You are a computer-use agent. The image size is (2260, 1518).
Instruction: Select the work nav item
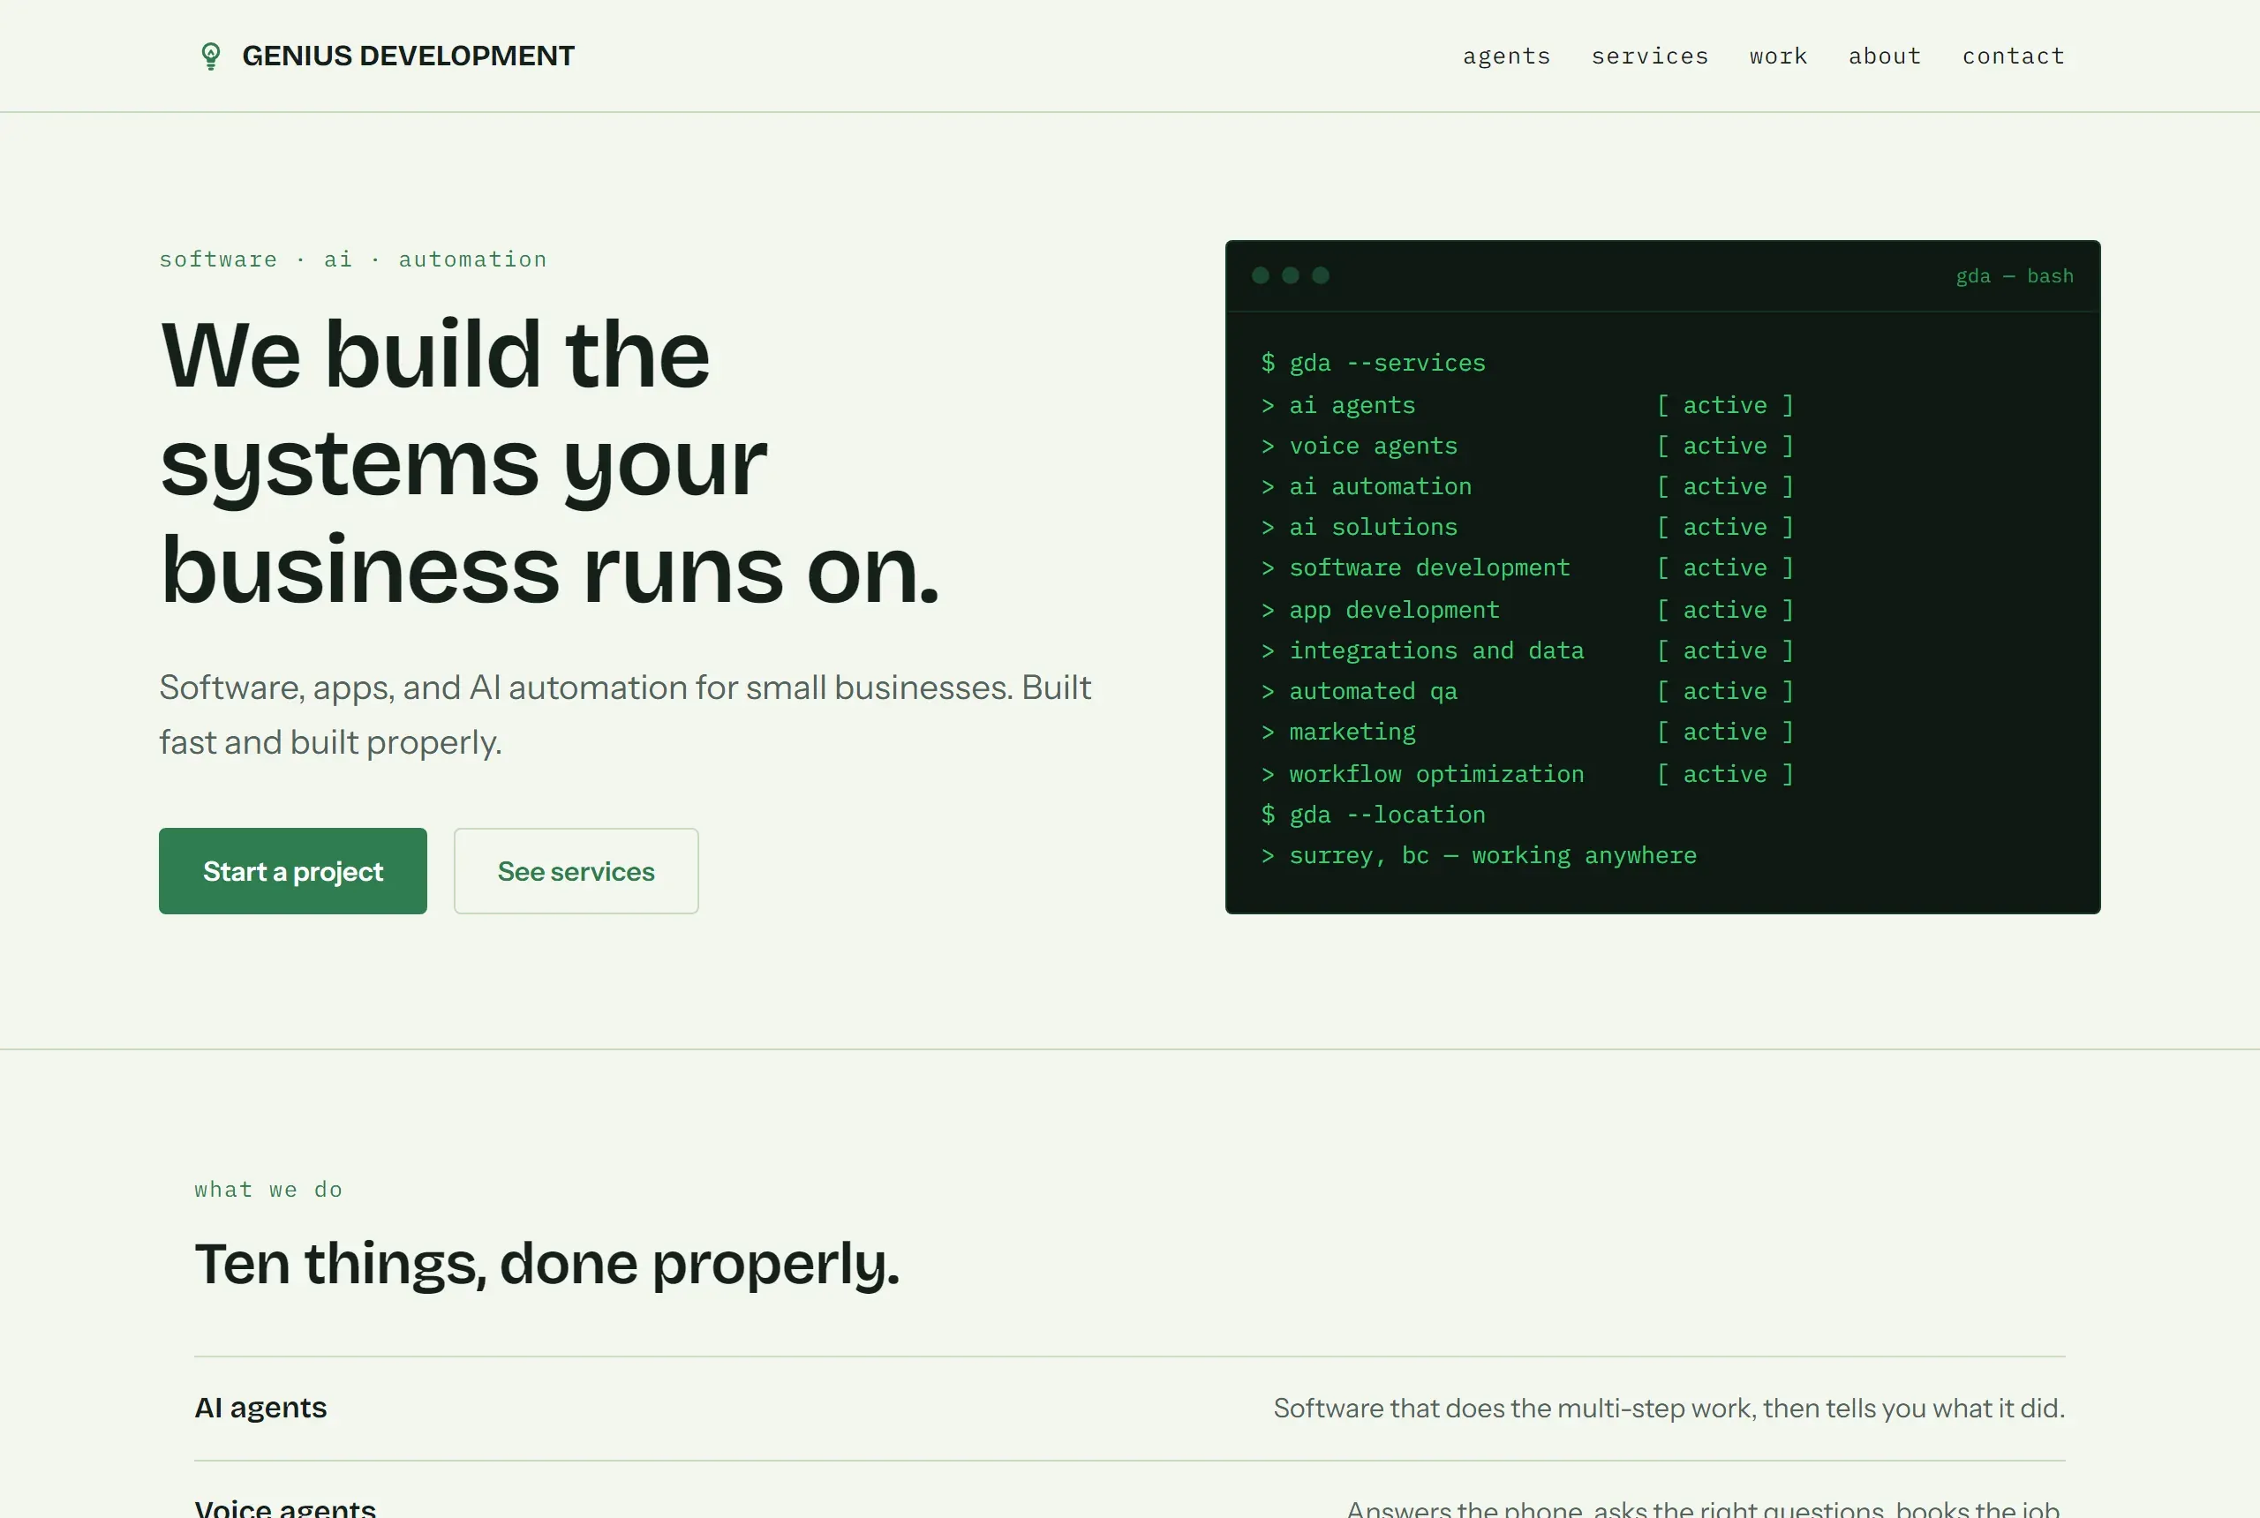pyautogui.click(x=1778, y=56)
